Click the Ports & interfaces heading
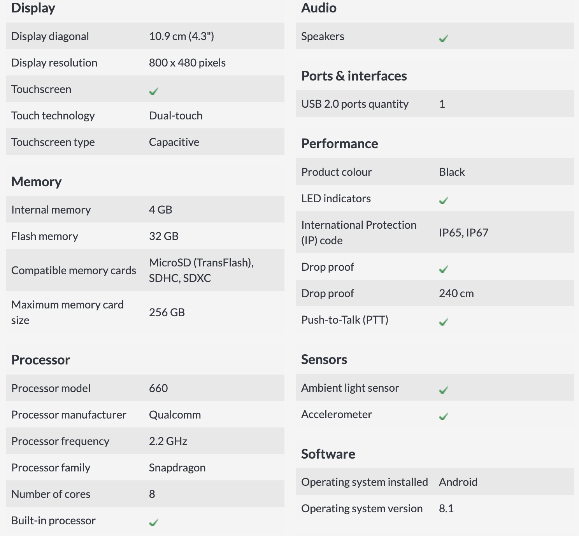The height and width of the screenshot is (536, 579). (x=354, y=76)
